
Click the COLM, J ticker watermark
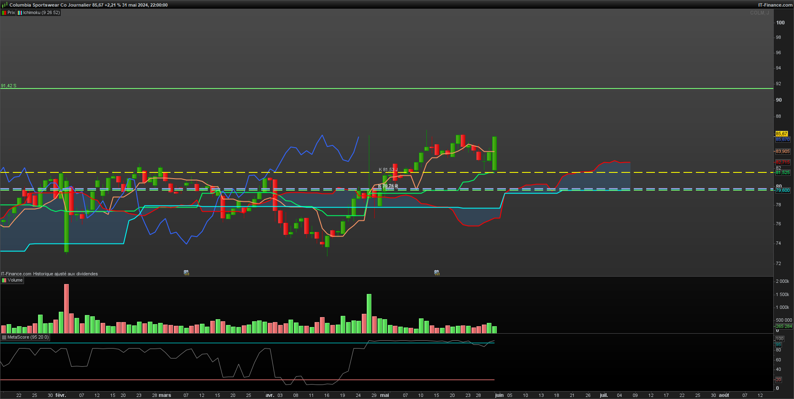[x=759, y=13]
